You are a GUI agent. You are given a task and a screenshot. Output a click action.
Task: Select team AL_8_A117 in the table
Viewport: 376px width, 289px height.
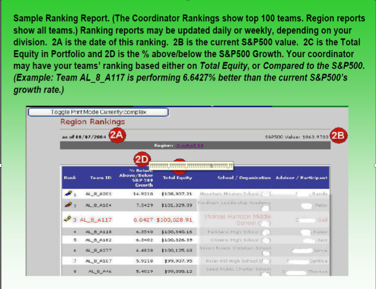[x=95, y=219]
